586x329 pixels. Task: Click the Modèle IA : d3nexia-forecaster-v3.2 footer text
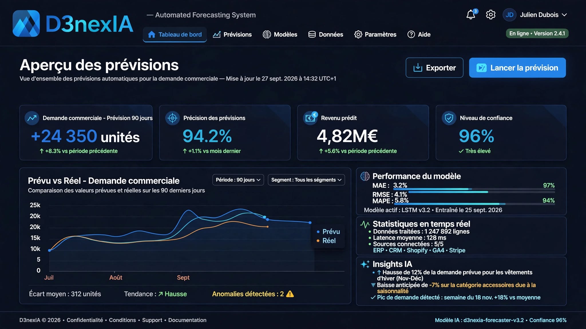[479, 320]
